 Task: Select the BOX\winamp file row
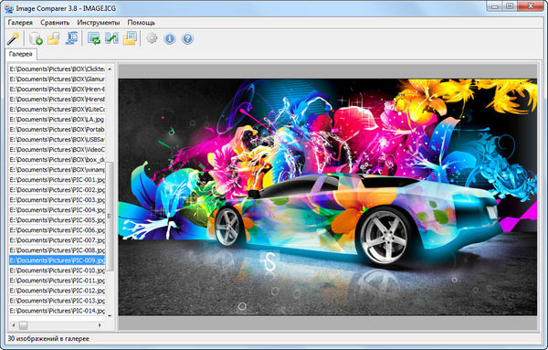(x=57, y=170)
